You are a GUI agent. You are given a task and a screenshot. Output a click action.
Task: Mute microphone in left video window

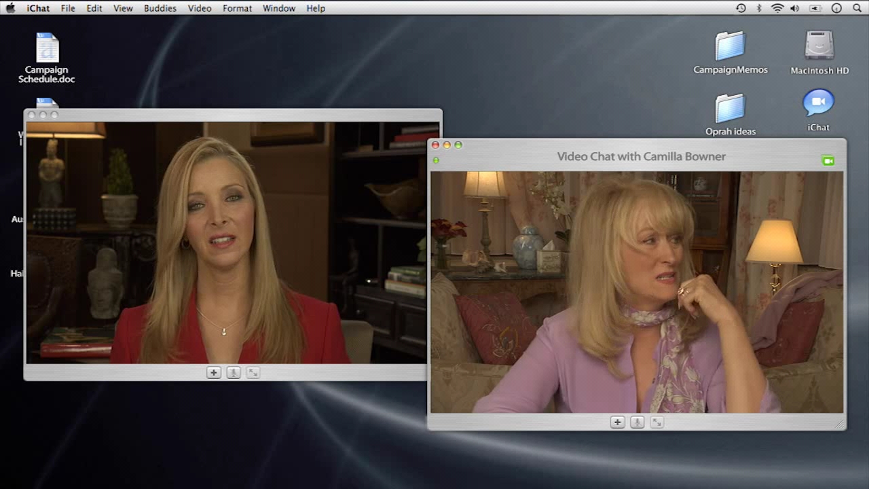click(x=234, y=372)
